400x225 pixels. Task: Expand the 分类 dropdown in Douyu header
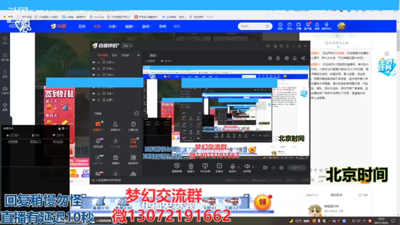pos(112,26)
